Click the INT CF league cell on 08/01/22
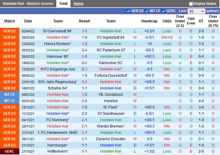Image resolution: width=220 pixels, height=155 pixels. coord(10,95)
